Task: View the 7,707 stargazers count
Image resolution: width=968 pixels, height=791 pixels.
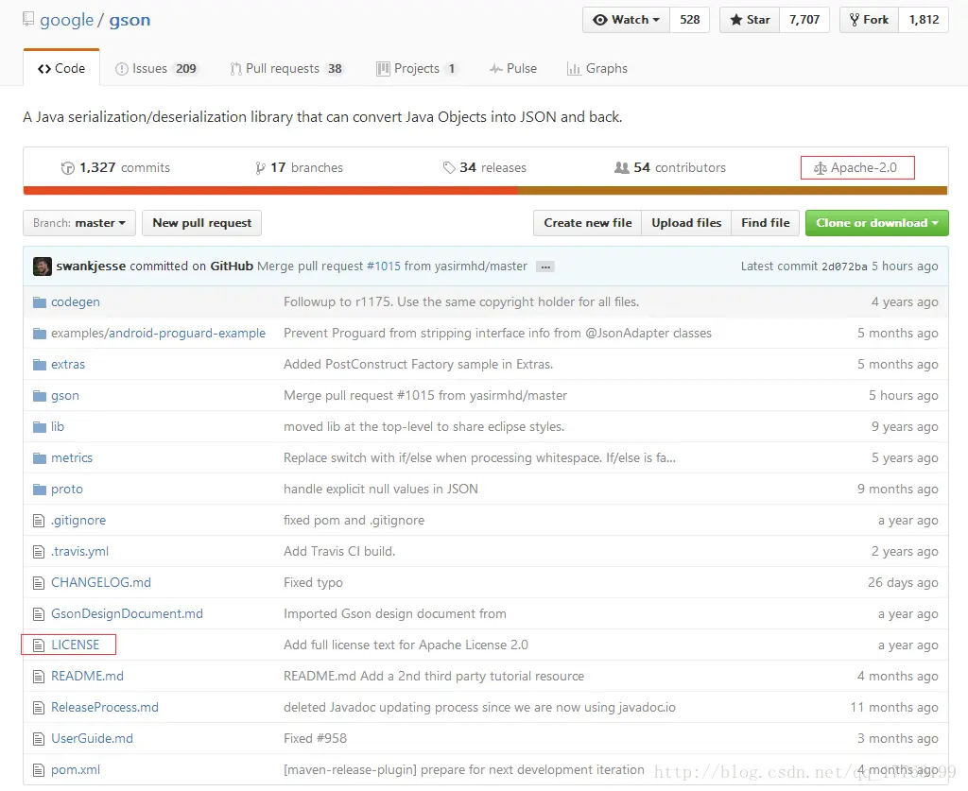Action: 804,20
